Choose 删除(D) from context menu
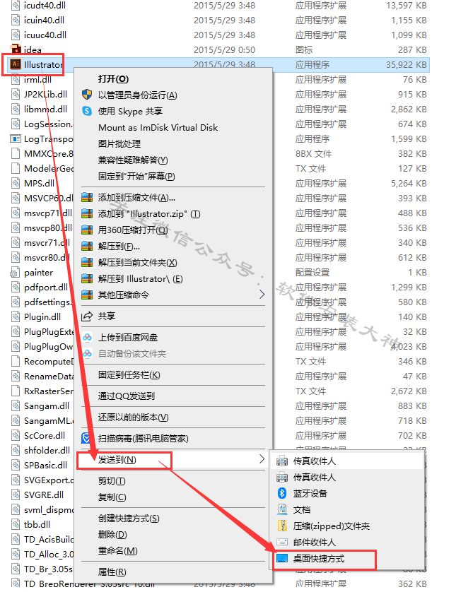This screenshot has height=592, width=456. pos(112,534)
